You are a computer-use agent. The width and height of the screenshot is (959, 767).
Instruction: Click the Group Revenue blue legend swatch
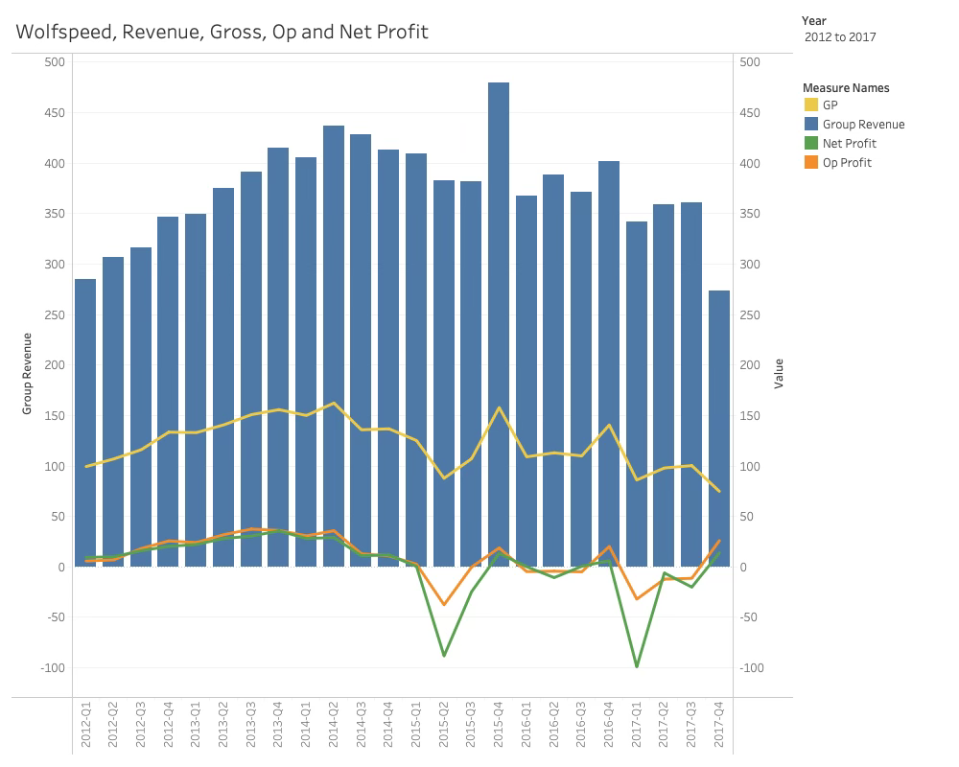(811, 125)
